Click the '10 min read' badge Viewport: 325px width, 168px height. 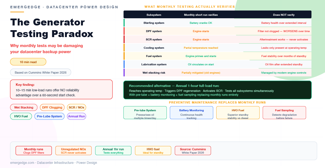point(28,62)
